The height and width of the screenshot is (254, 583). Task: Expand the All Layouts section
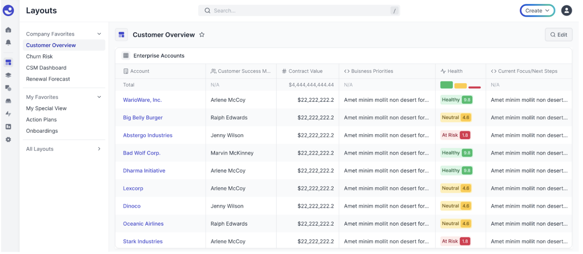pos(99,149)
